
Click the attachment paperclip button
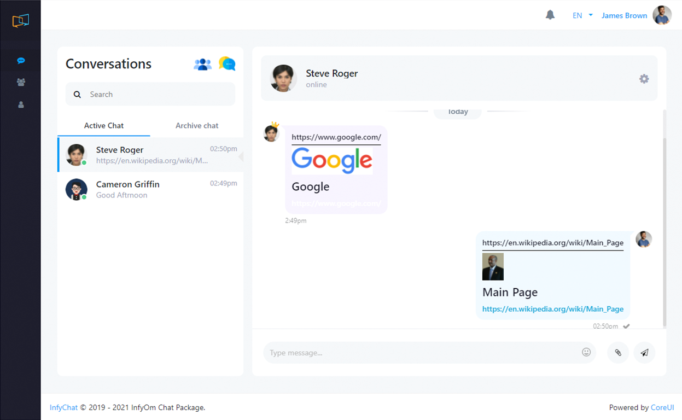(x=618, y=353)
